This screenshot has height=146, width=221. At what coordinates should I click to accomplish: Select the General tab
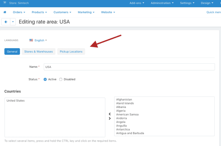click(x=12, y=52)
